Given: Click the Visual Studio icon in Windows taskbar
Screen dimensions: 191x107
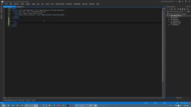Looking at the screenshot, I should (x=36, y=106).
